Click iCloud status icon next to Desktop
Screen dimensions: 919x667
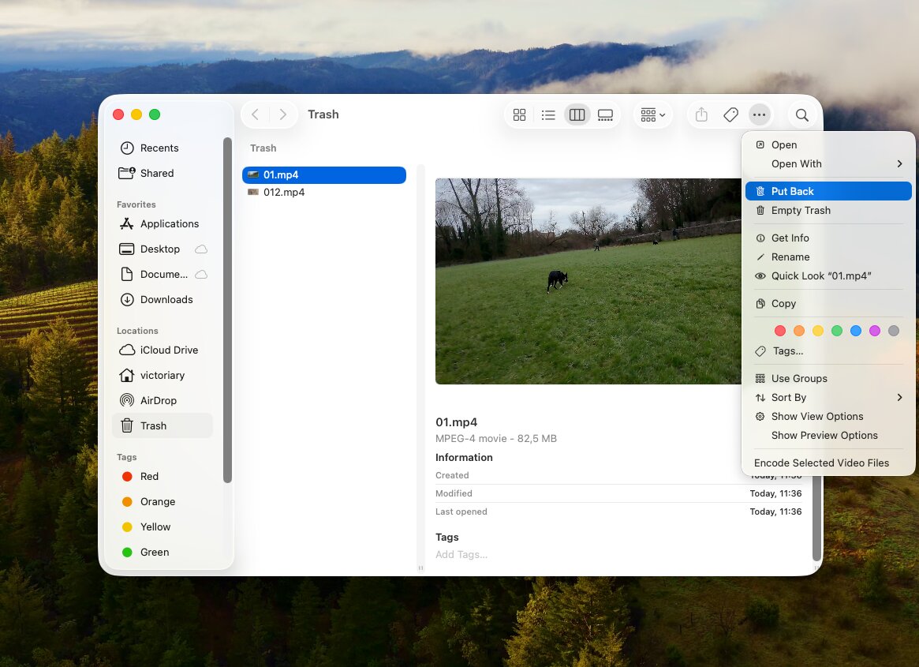[x=201, y=249]
